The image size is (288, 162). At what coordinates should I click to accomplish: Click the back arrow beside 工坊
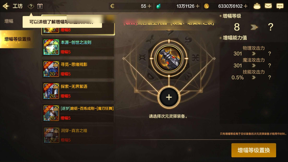(6, 6)
